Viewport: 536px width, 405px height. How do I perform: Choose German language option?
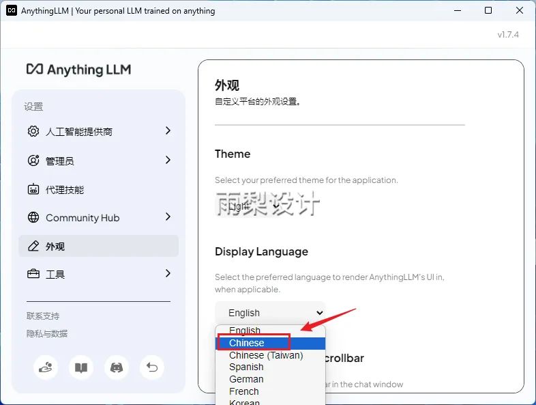(271, 379)
